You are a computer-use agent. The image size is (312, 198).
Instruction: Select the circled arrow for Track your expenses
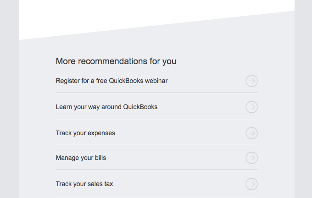click(251, 133)
